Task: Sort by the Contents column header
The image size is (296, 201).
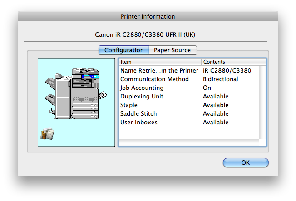Action: 230,62
